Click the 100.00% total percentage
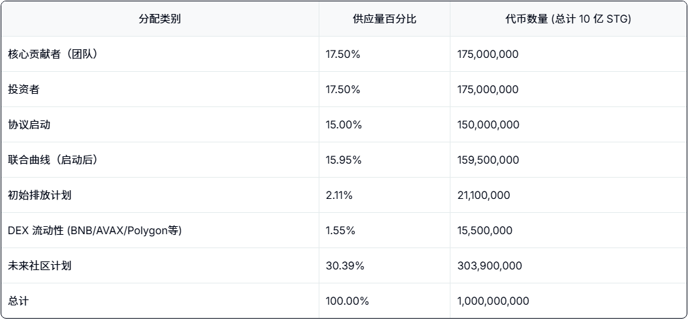This screenshot has width=688, height=320. pyautogui.click(x=347, y=301)
